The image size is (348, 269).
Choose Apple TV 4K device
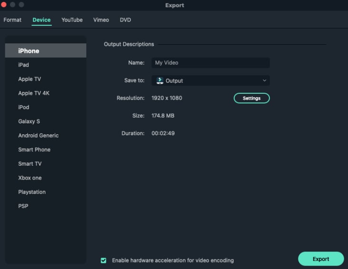click(34, 93)
